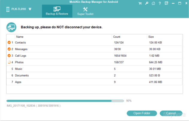Click the Open Folder button
Image resolution: width=189 pixels, height=121 pixels.
pyautogui.click(x=142, y=113)
